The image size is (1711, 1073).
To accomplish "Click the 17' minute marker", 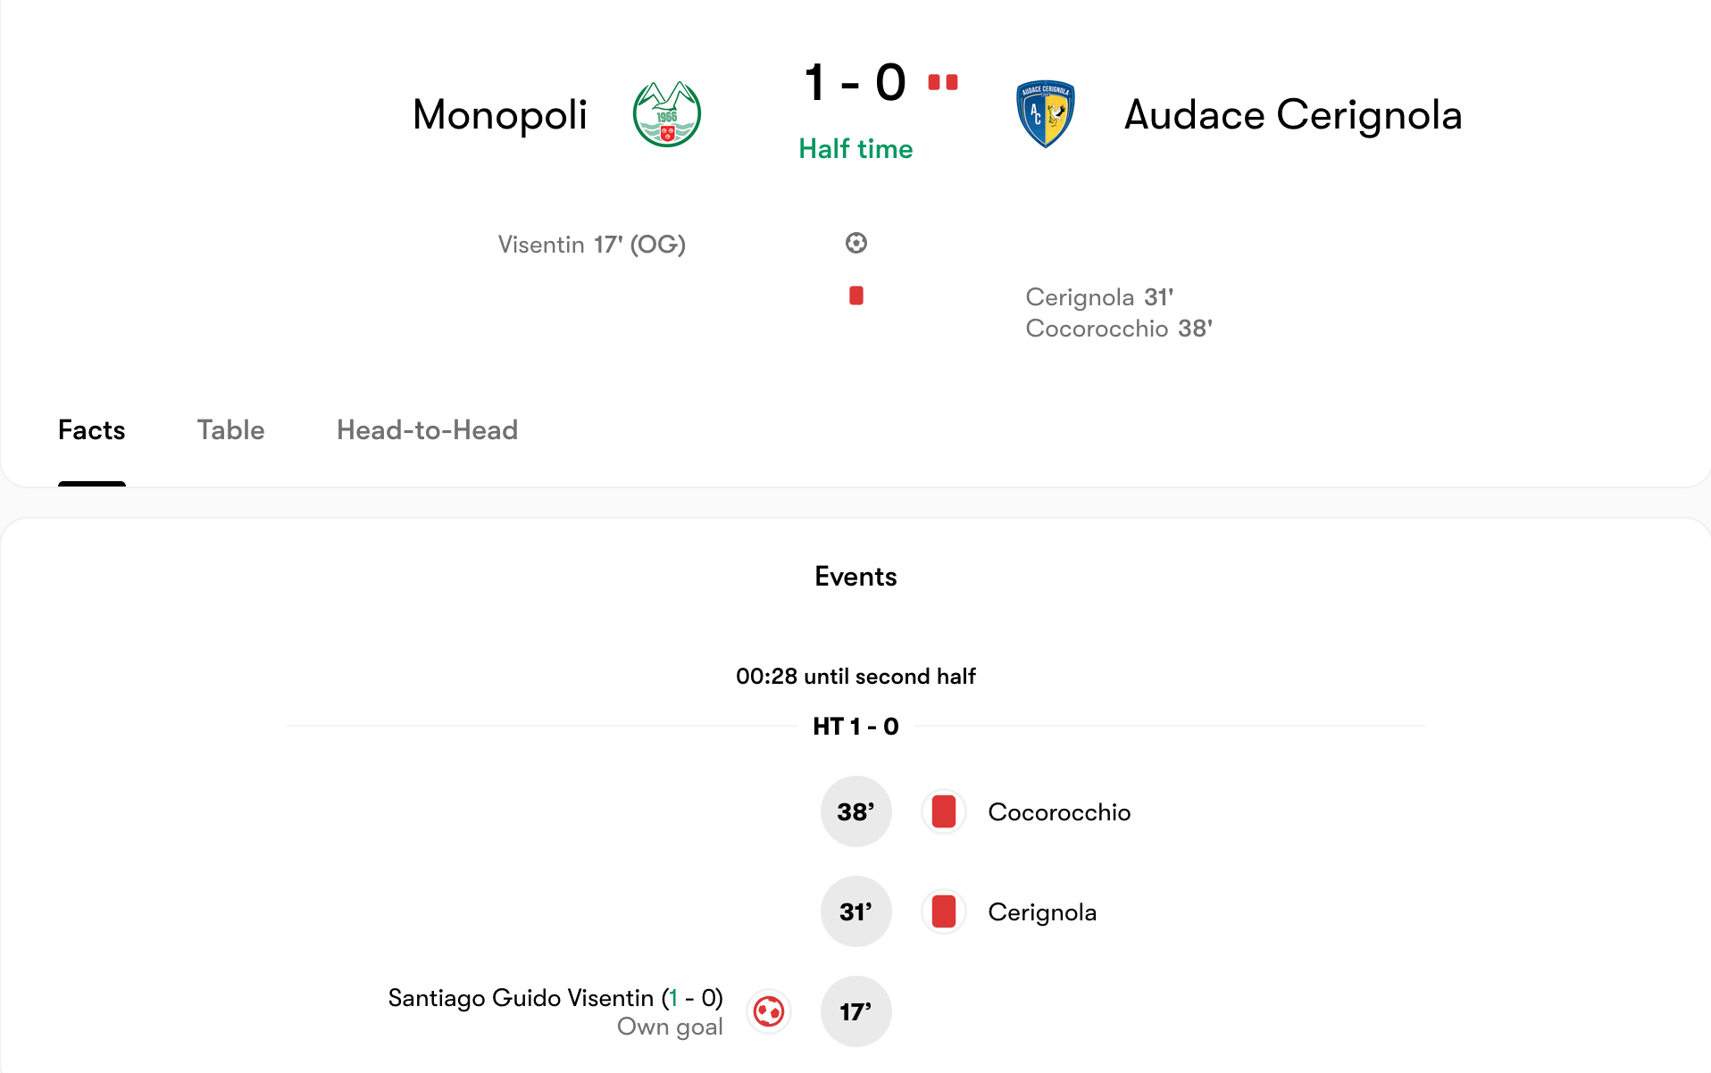I will tap(856, 1011).
